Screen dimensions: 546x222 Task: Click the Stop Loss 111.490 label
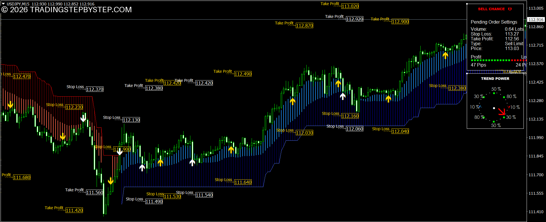[x=144, y=200]
